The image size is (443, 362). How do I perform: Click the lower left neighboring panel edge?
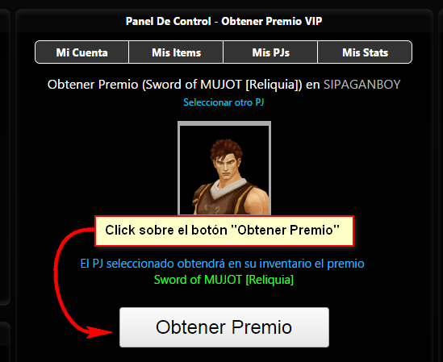click(x=5, y=342)
